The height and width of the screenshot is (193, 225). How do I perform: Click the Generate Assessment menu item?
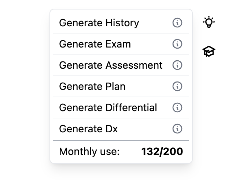[x=111, y=65]
